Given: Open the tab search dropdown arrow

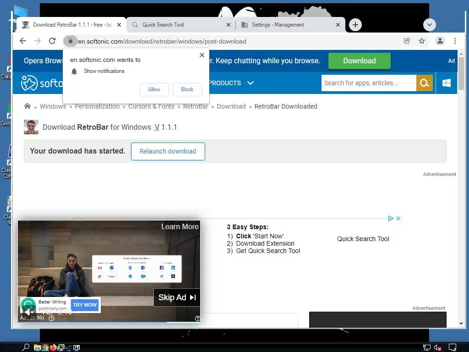Looking at the screenshot, I should click(x=430, y=25).
